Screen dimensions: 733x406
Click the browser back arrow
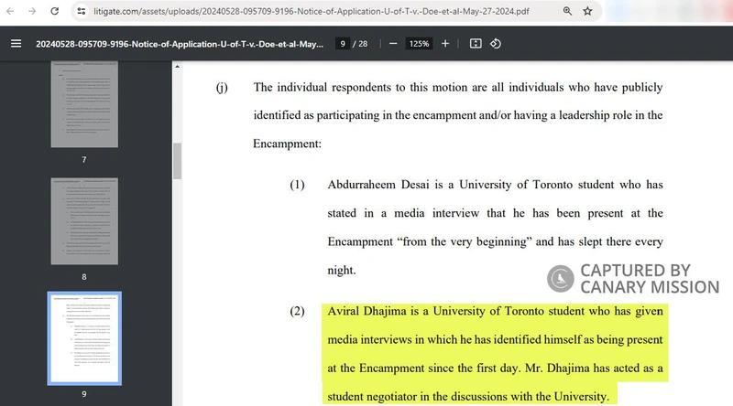(10, 11)
